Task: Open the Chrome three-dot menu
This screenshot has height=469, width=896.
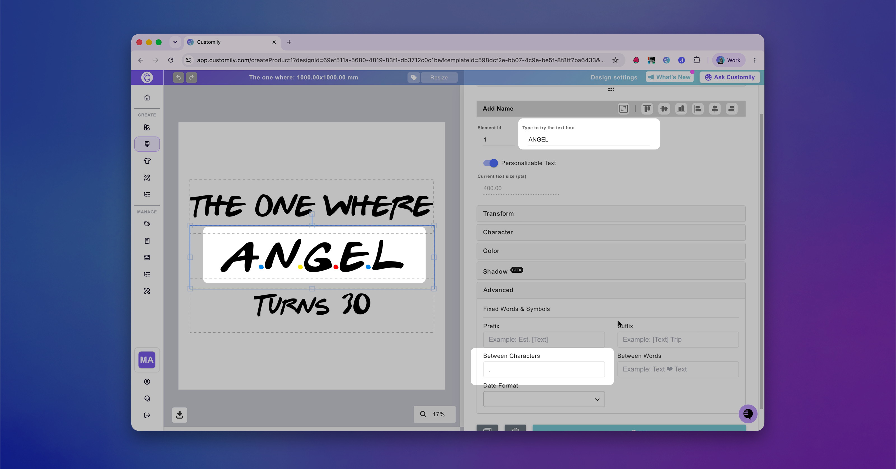Action: (x=755, y=60)
